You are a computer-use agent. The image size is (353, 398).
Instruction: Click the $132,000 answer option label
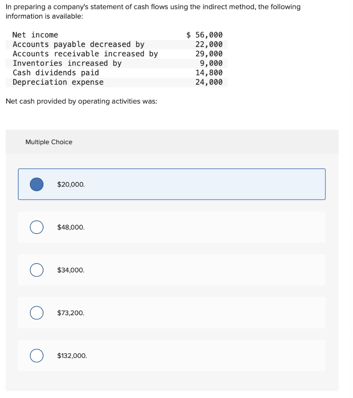[x=72, y=355]
